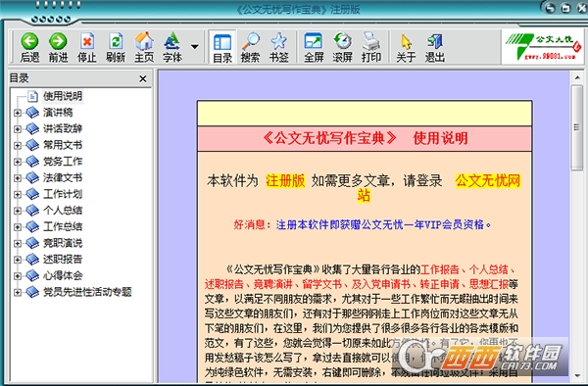Open the 公文无忧网站 link
The image size is (588, 386).
[x=487, y=180]
